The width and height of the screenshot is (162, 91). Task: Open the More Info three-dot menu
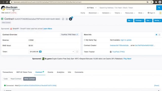coord(159,35)
